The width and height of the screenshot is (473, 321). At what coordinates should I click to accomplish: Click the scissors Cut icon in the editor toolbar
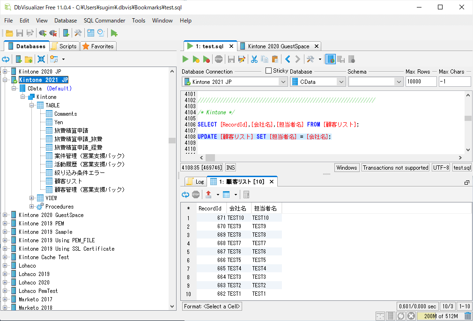[254, 59]
